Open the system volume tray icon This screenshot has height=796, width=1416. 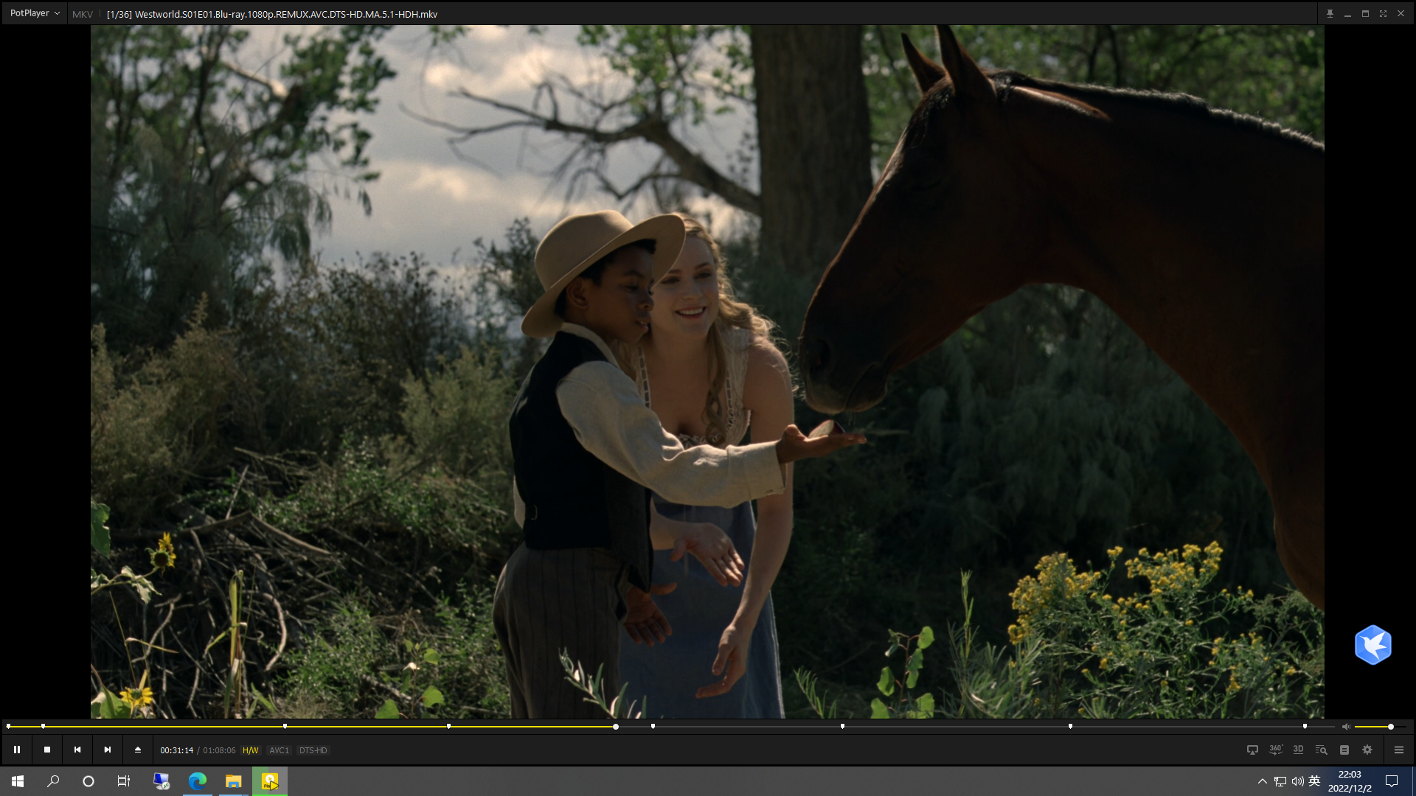[1297, 781]
